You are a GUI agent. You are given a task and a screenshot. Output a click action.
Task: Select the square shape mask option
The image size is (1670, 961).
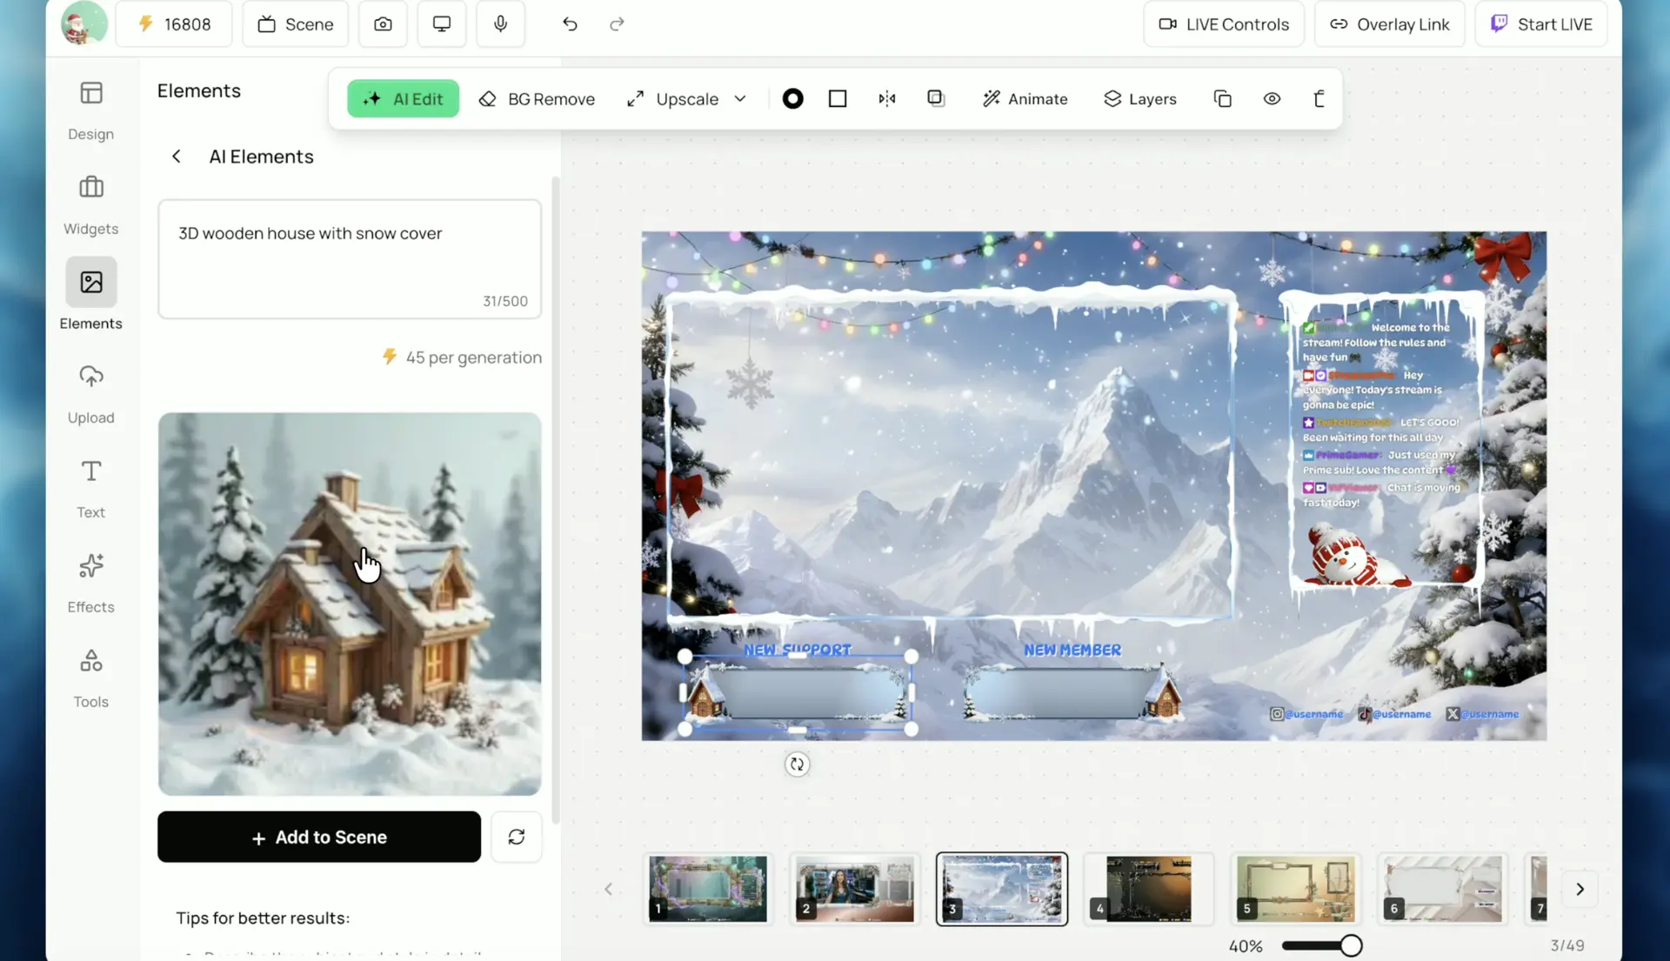point(837,99)
